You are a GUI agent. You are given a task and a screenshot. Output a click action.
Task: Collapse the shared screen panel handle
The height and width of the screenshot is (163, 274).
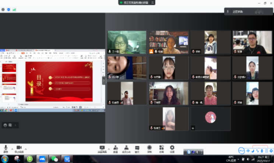104,80
